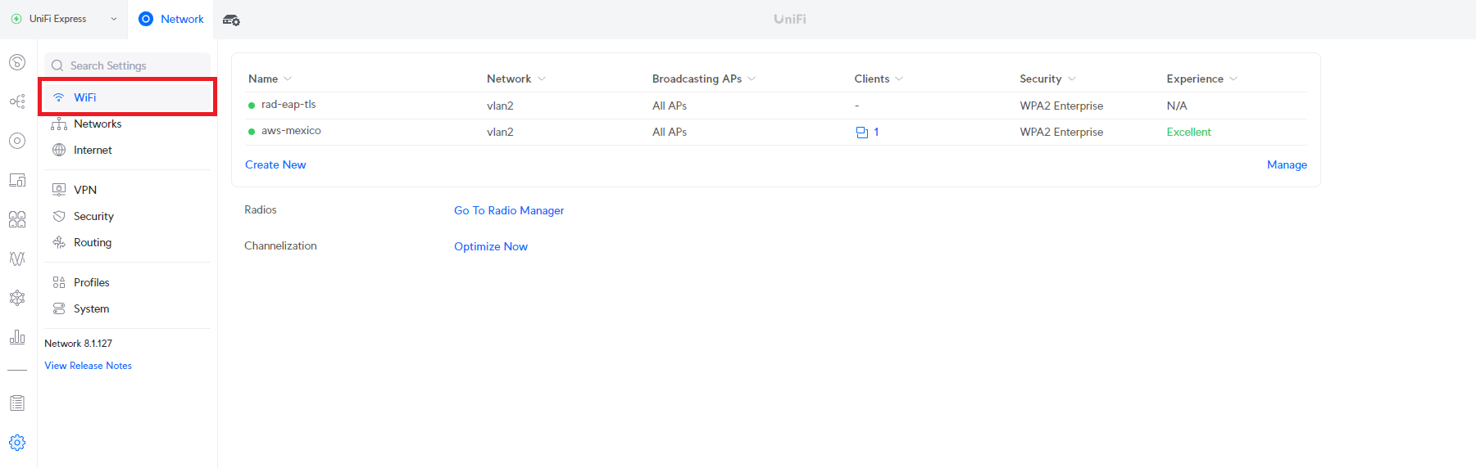1476x468 pixels.
Task: Open the aws-mexico WiFi entry
Action: click(x=291, y=131)
